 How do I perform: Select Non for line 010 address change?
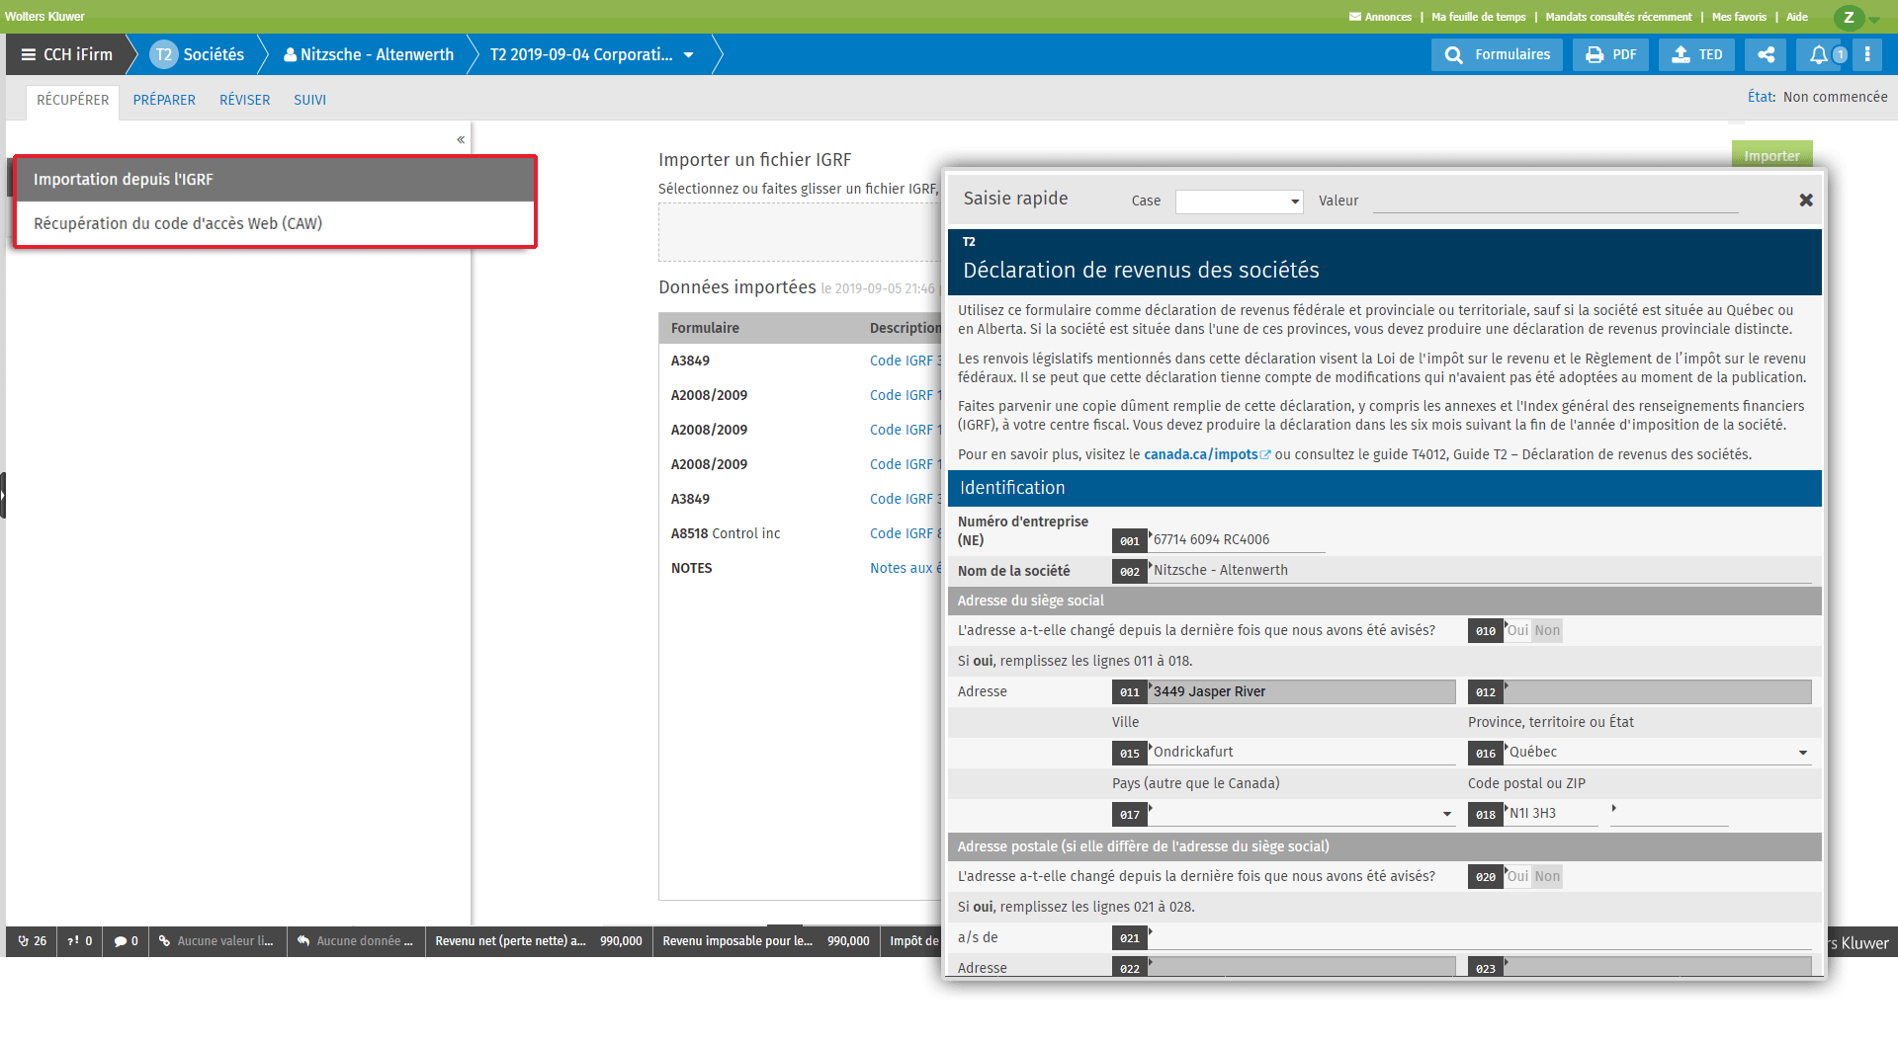[1547, 631]
